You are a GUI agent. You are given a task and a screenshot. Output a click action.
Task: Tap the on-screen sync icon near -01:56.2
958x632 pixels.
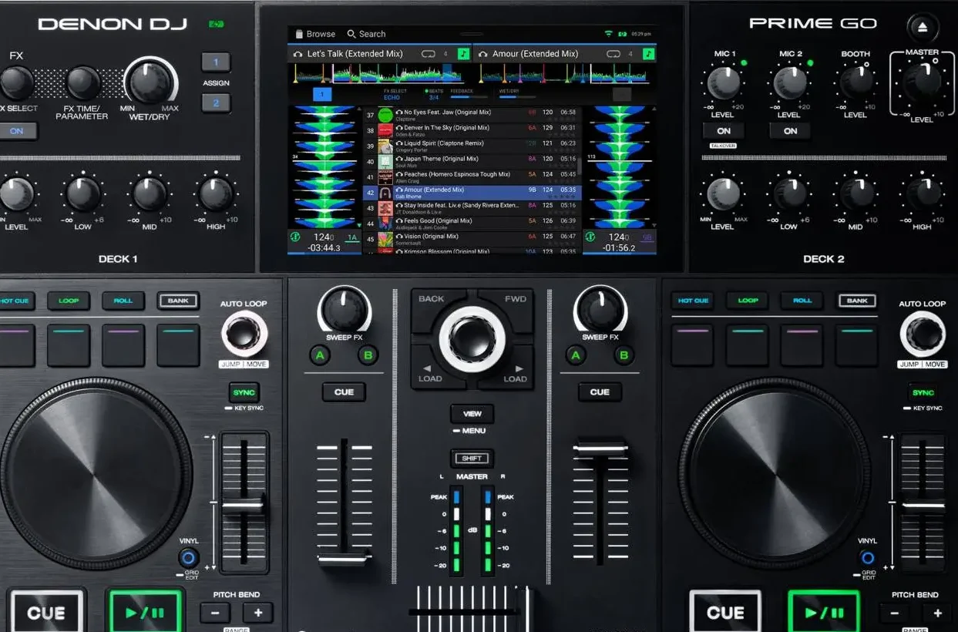pyautogui.click(x=590, y=237)
